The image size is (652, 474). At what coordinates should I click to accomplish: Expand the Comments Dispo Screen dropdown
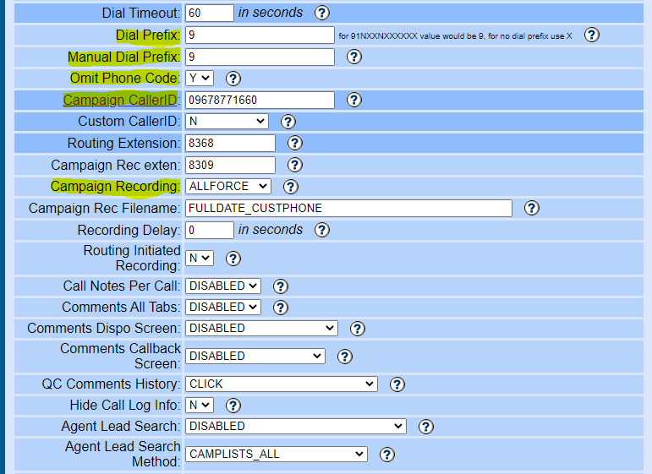(261, 328)
